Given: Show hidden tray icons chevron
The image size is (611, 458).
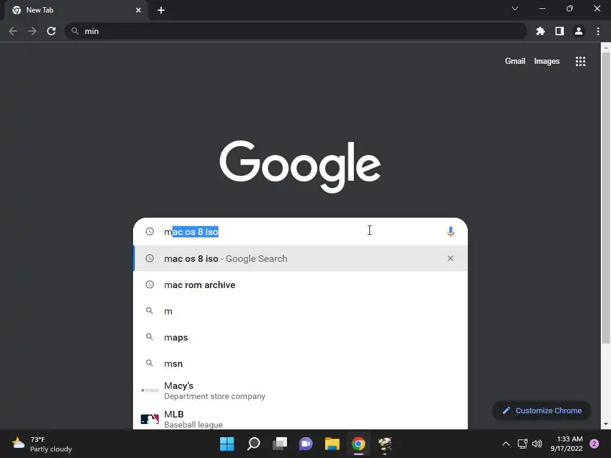Looking at the screenshot, I should pos(505,444).
